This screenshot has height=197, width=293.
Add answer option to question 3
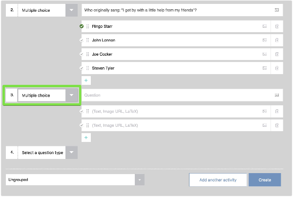(86, 138)
